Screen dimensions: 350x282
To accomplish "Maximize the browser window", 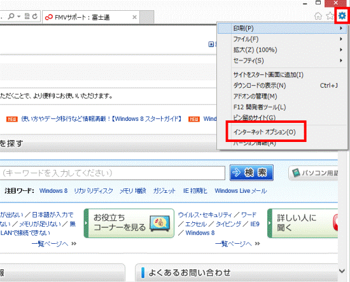I will tap(318, 3).
